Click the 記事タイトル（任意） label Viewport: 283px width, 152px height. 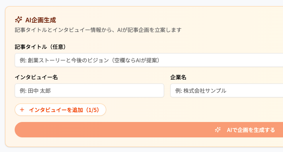tap(40, 47)
